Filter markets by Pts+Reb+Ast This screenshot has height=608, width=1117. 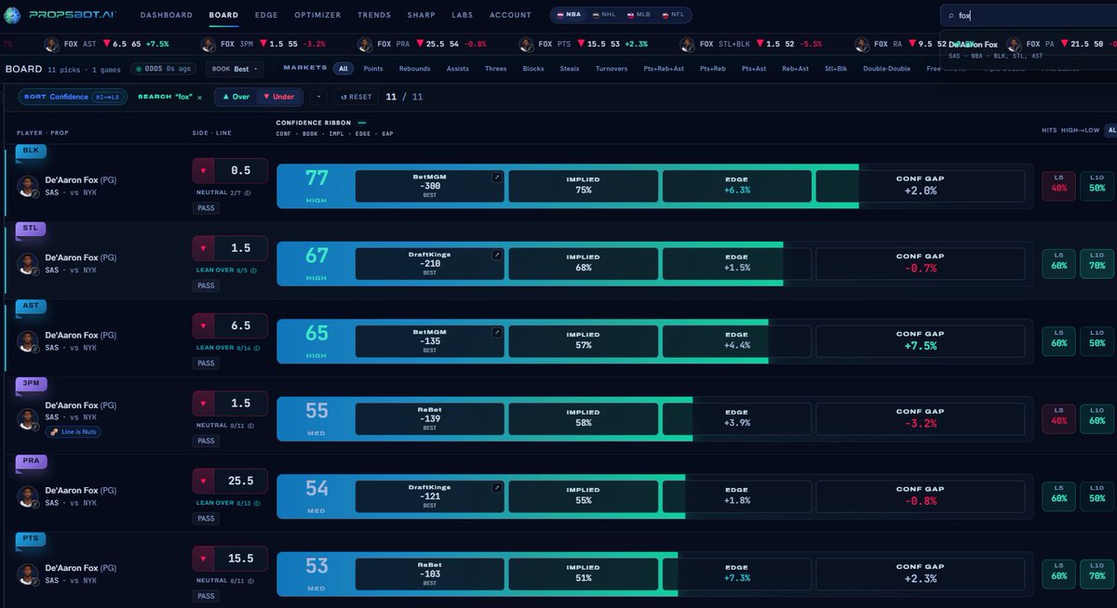click(x=665, y=69)
